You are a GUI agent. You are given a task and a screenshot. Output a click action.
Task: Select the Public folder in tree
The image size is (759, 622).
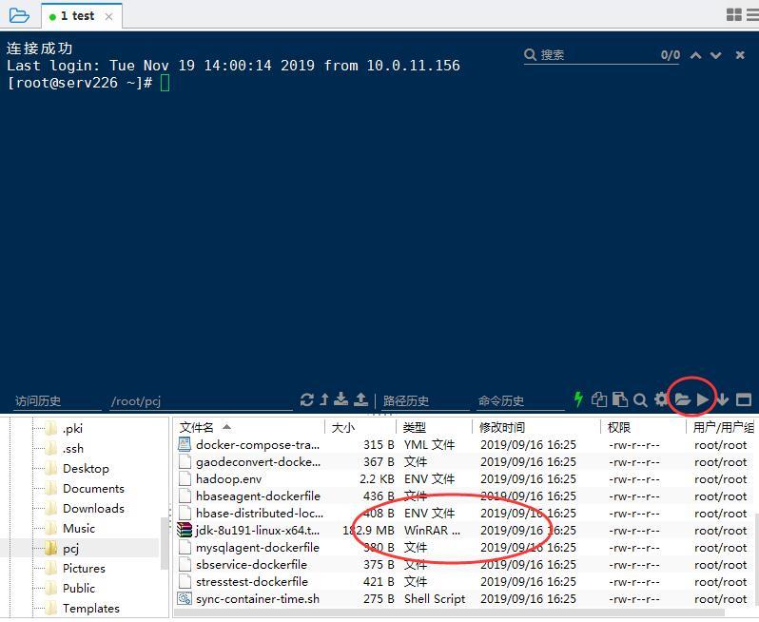coord(79,588)
